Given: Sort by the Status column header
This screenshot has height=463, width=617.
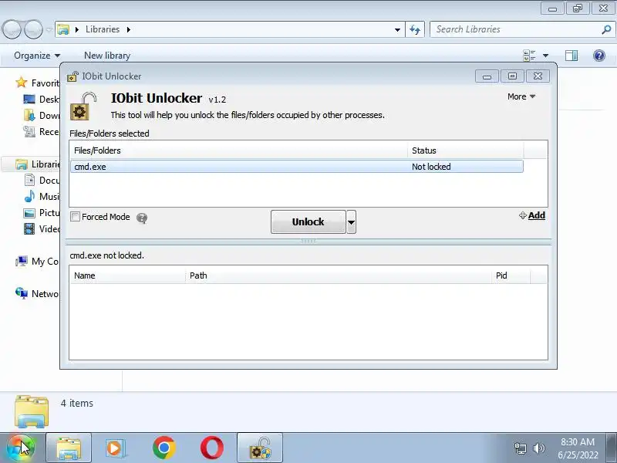Looking at the screenshot, I should pyautogui.click(x=466, y=150).
